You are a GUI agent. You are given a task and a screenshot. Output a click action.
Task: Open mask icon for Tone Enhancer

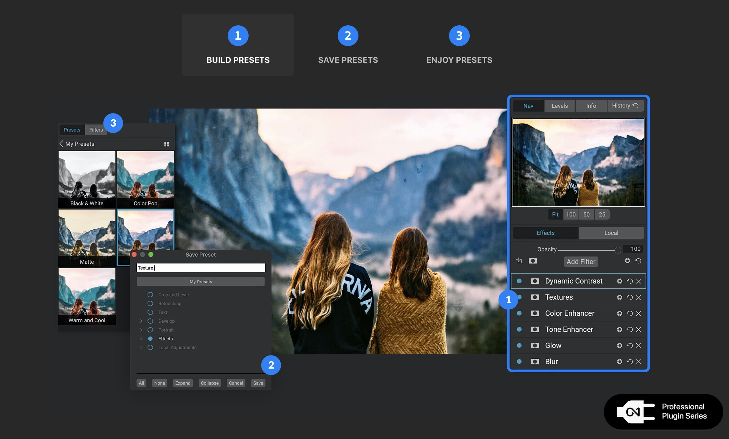point(535,329)
